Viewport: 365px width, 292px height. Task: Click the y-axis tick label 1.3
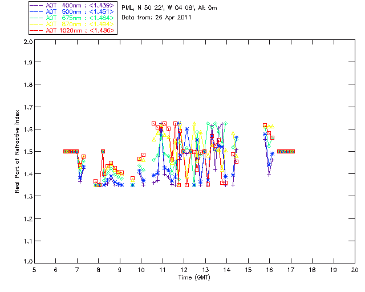click(28, 196)
